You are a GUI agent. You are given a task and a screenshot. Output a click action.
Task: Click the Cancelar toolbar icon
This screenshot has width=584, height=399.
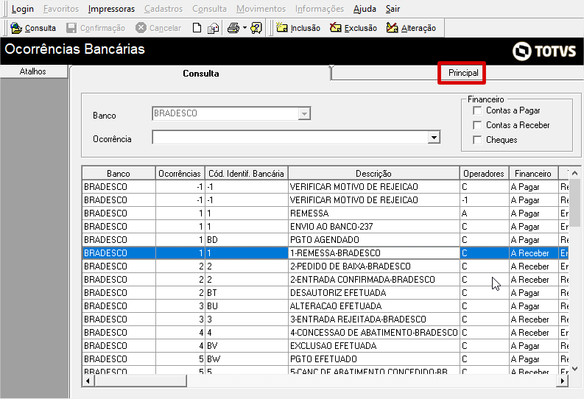pyautogui.click(x=141, y=28)
